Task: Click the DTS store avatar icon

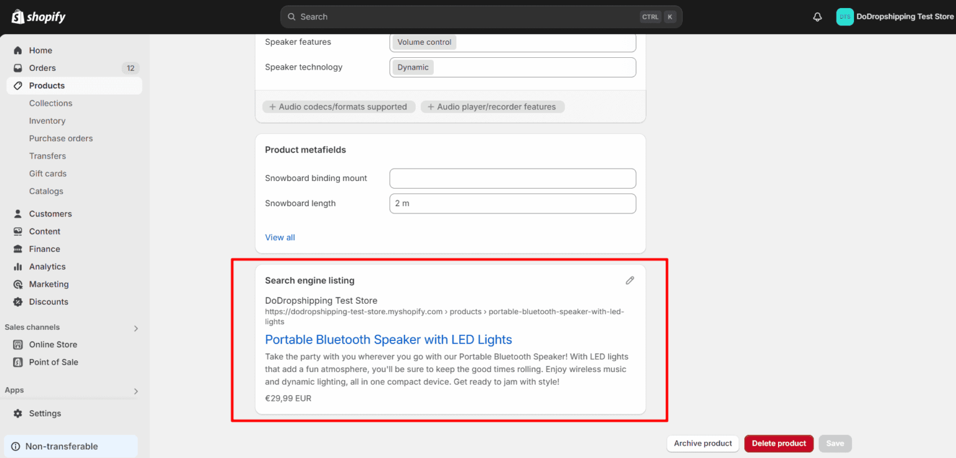Action: (845, 17)
